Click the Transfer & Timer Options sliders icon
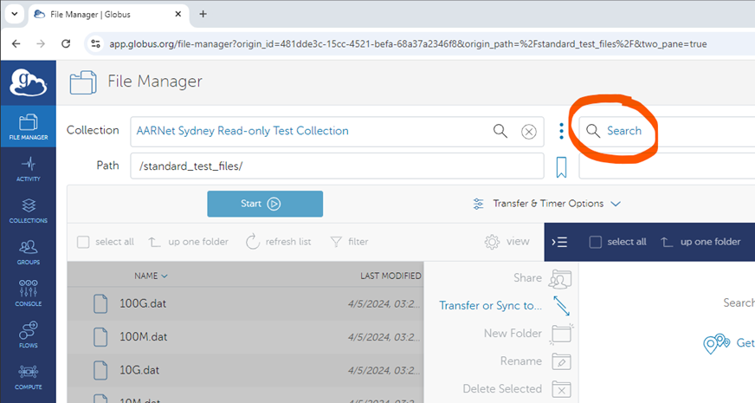Screen dimensions: 755x403 pos(478,204)
